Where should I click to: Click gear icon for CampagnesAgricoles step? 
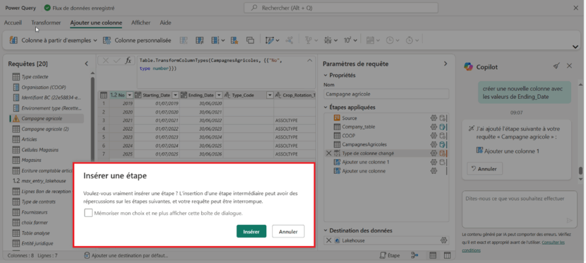pyautogui.click(x=434, y=145)
